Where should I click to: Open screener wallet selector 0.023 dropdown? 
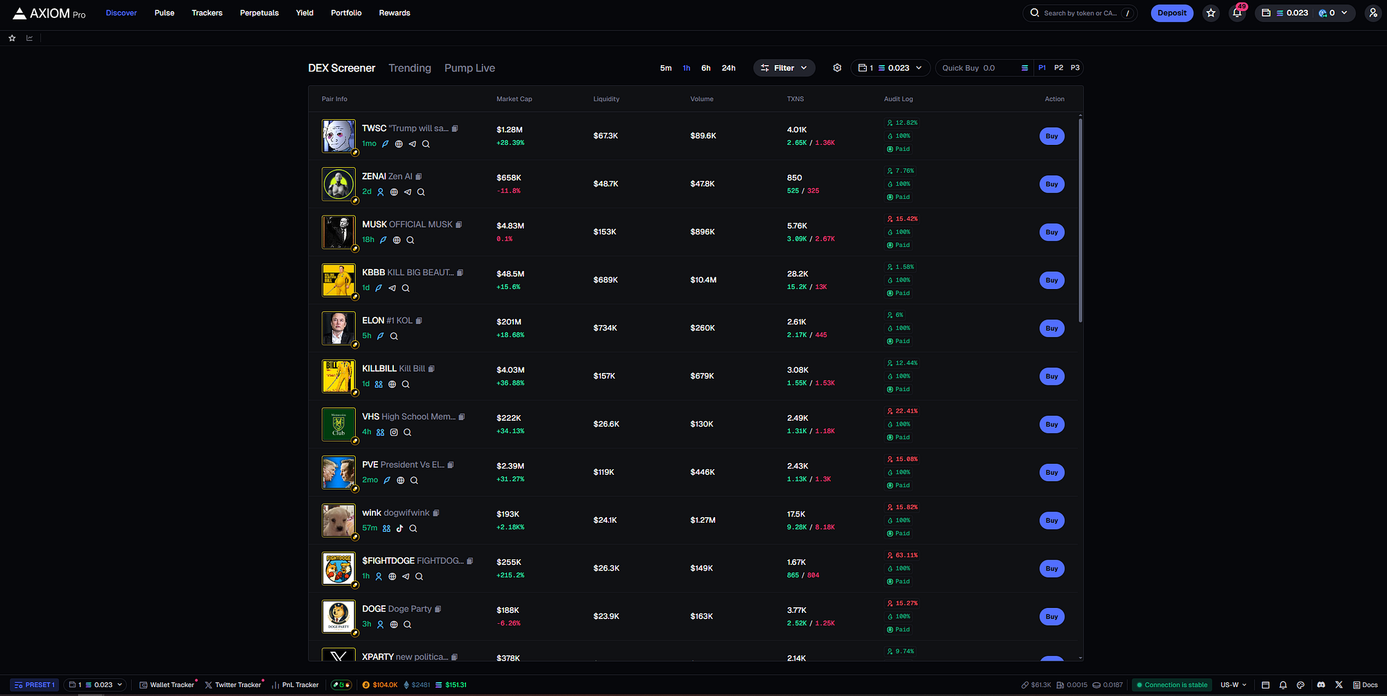click(x=890, y=68)
